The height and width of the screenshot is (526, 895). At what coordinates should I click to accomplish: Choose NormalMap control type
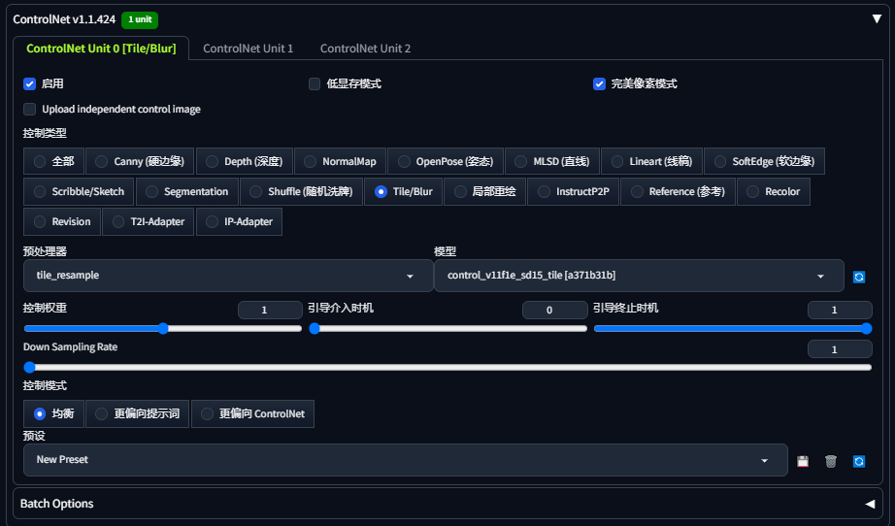click(x=340, y=161)
